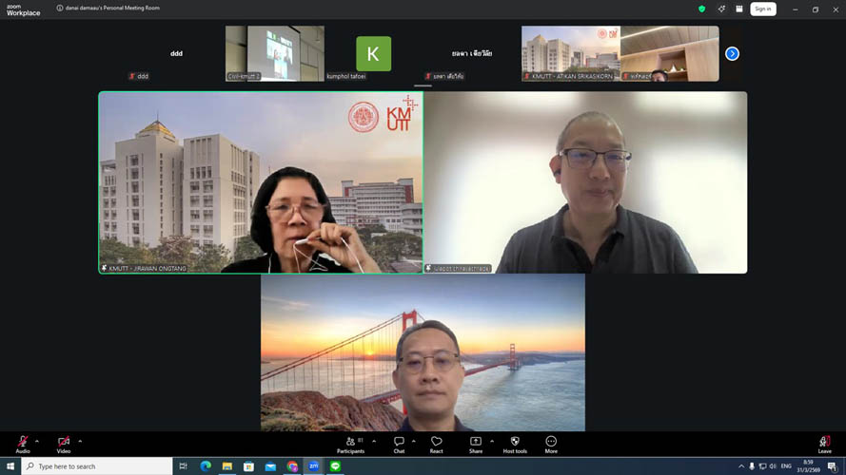Screen dimensions: 846x475
Task: Open the green encryption shield info
Action: [702, 9]
